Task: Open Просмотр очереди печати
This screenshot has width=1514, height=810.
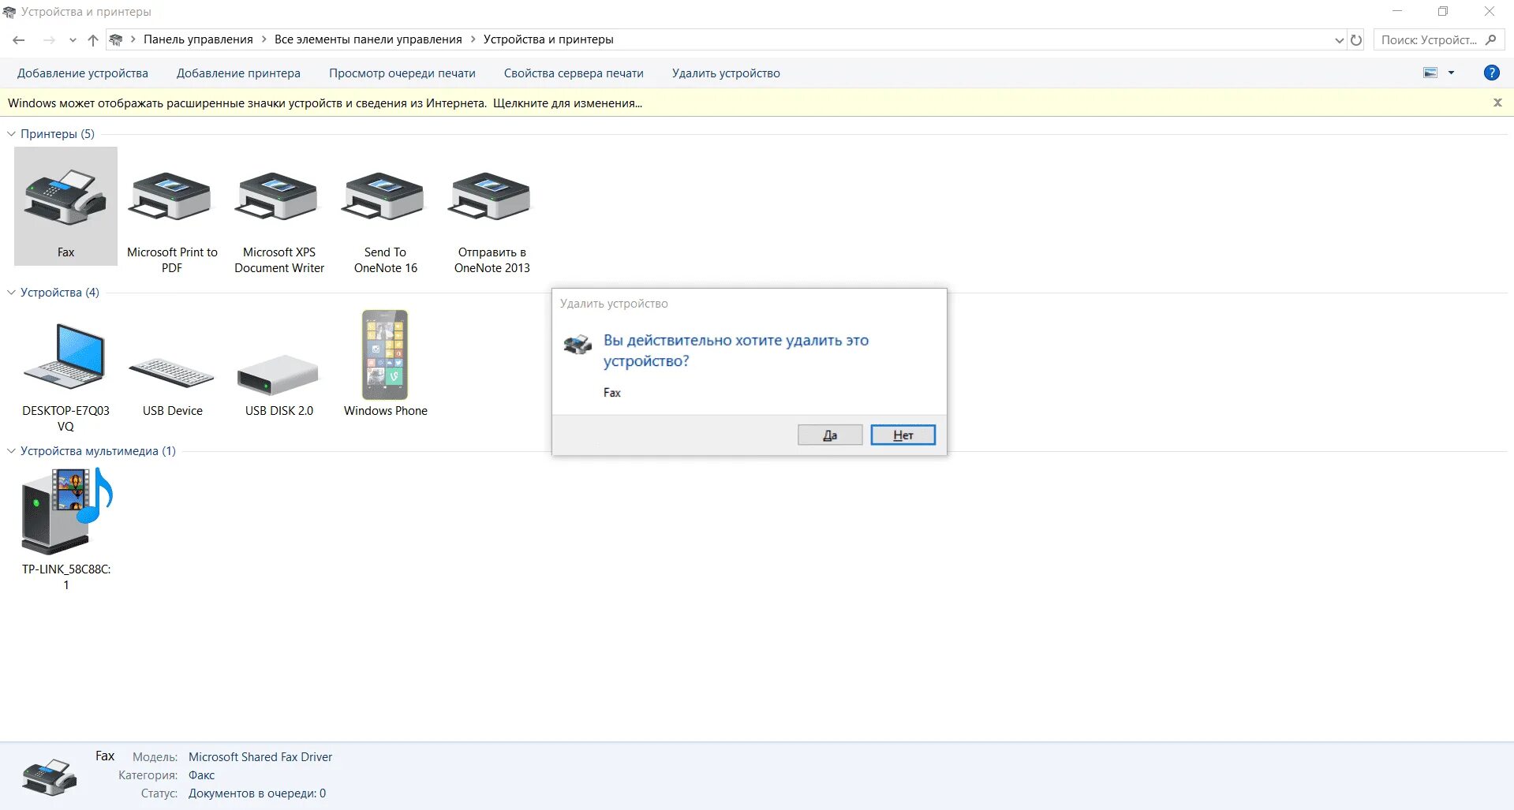Action: coord(402,73)
